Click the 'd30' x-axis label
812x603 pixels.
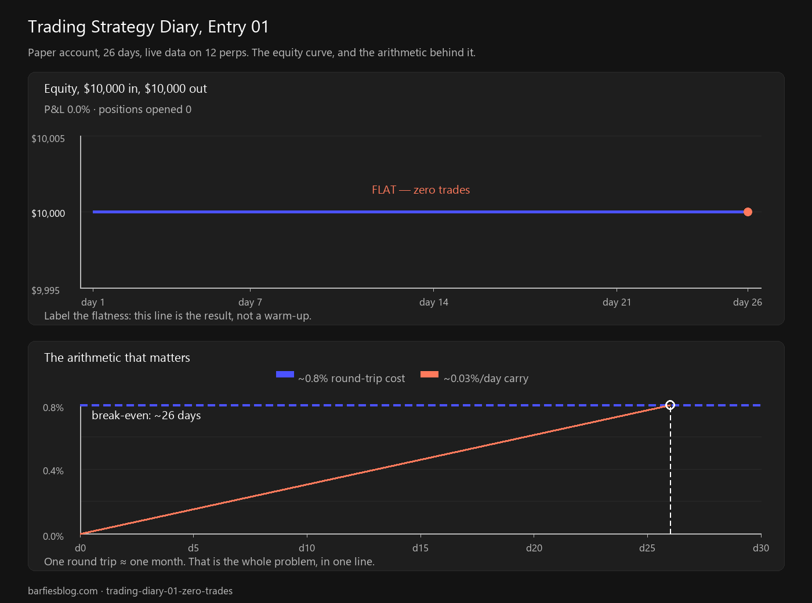(x=761, y=548)
